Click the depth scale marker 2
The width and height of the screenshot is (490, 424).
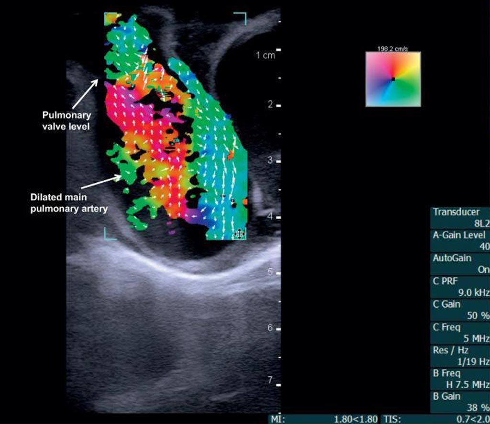pyautogui.click(x=270, y=104)
